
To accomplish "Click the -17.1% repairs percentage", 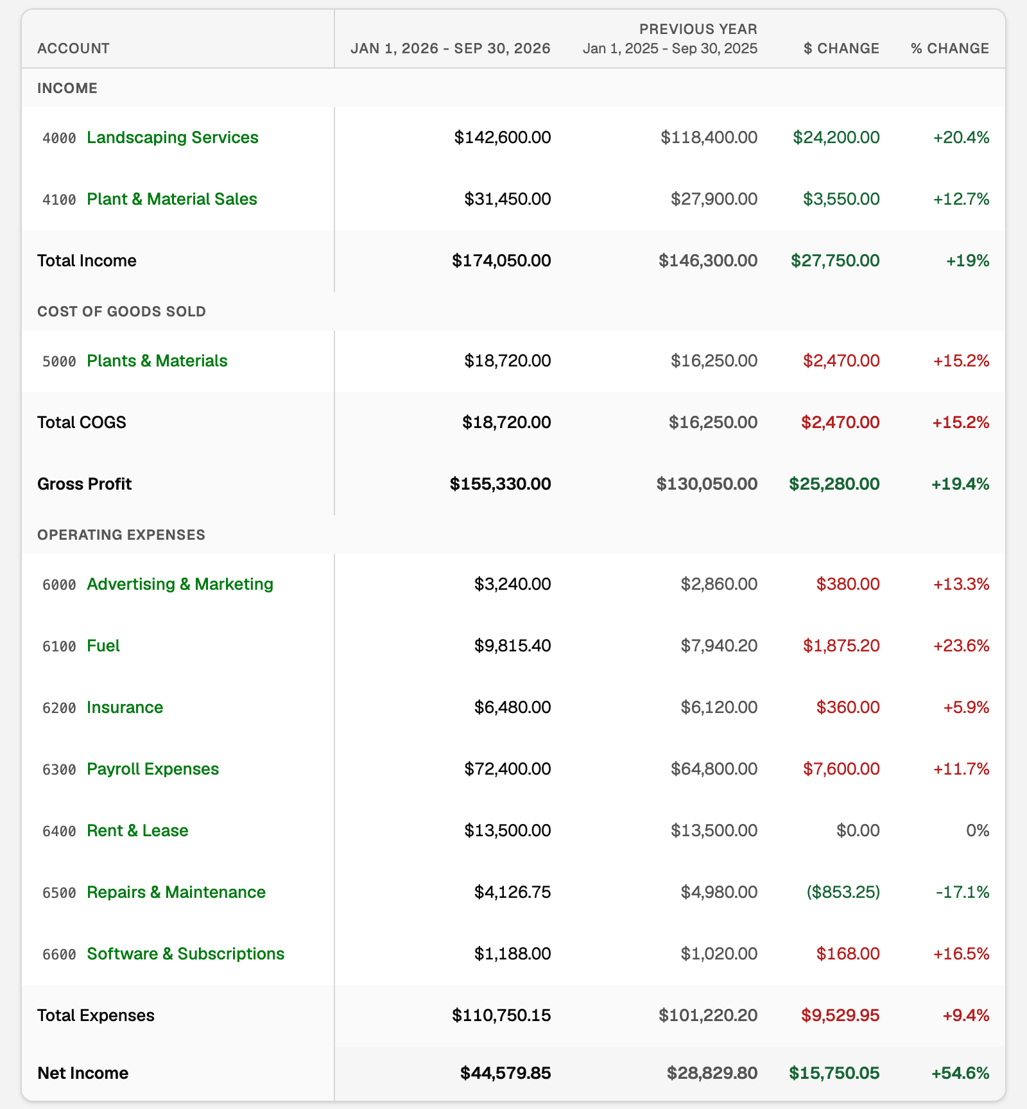I will [x=964, y=892].
